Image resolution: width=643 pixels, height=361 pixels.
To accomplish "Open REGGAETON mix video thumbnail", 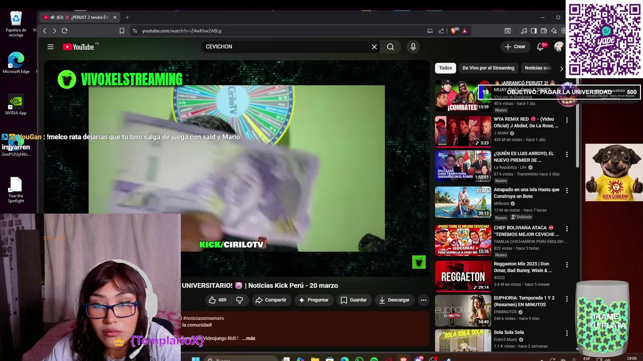I will (x=463, y=276).
